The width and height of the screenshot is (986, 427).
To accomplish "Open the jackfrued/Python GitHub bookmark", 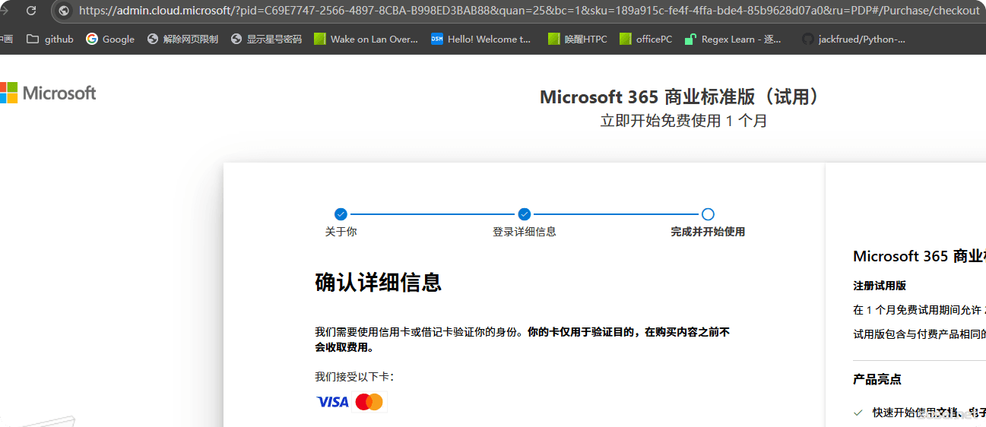I will [x=854, y=39].
